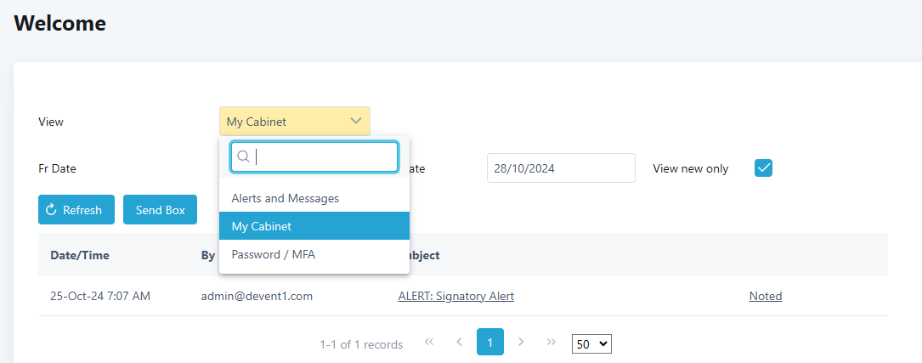Go to next page arrow icon
Viewport: 922px width, 363px height.
pos(521,342)
